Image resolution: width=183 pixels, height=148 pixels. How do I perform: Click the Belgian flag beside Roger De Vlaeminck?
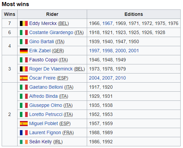tap(24, 69)
